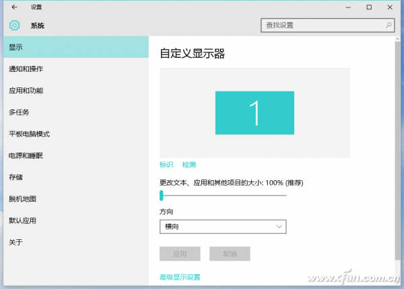Click the 自定义显示器 heading
Viewport: 404px width, 289px height.
192,54
